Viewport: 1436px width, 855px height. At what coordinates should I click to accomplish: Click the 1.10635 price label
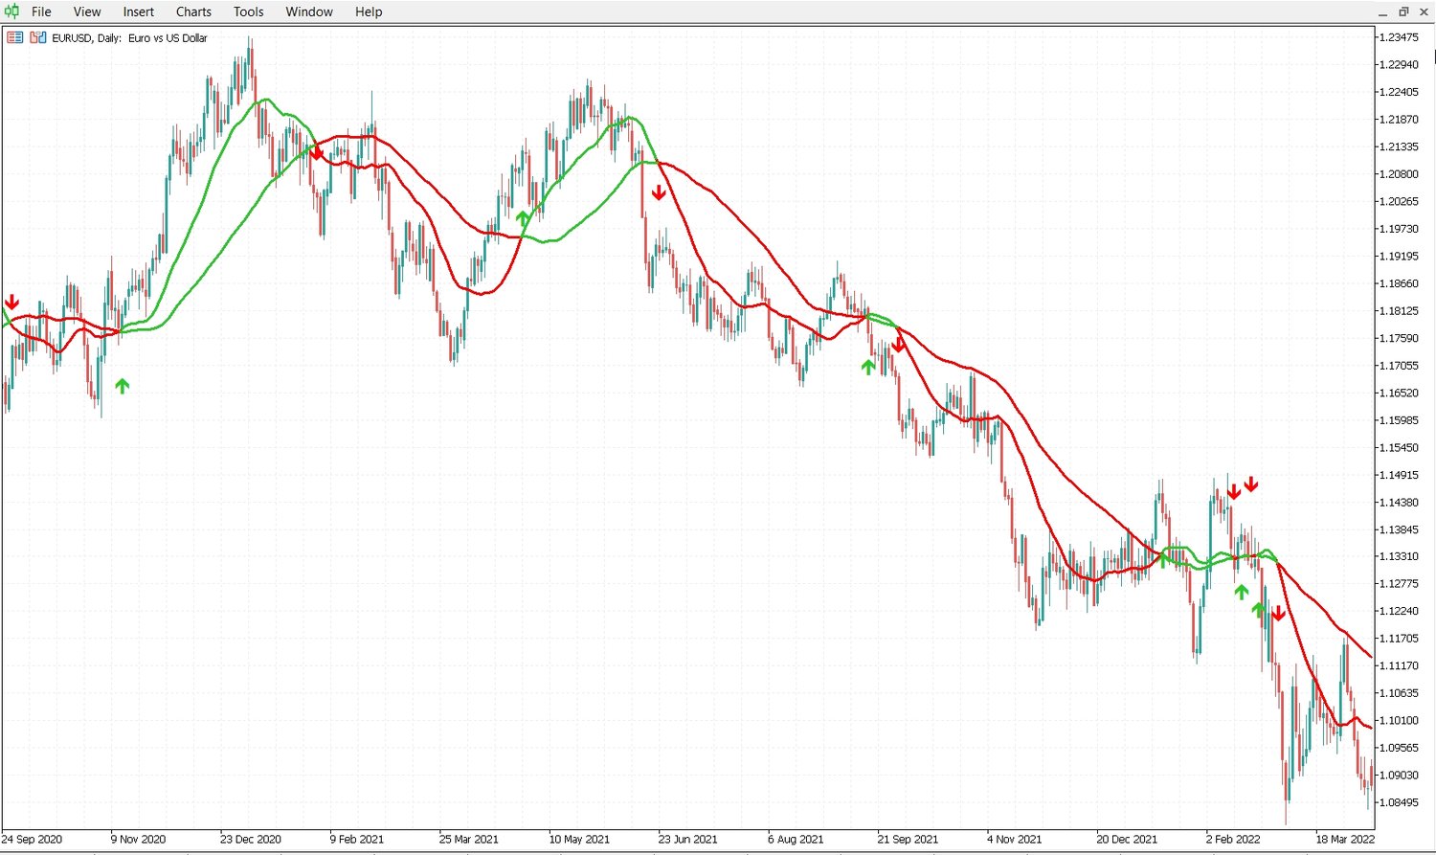pos(1400,693)
